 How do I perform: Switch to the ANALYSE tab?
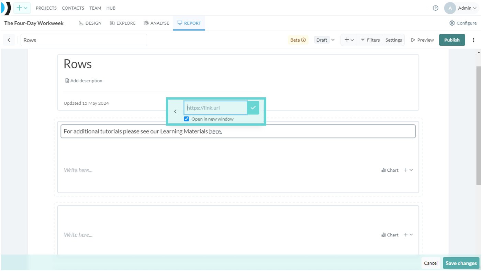tap(156, 23)
